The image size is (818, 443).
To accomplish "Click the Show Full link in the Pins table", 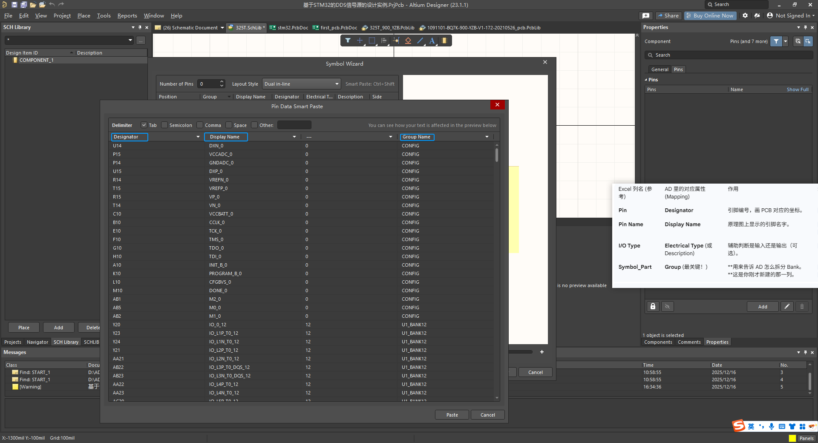I will point(798,89).
